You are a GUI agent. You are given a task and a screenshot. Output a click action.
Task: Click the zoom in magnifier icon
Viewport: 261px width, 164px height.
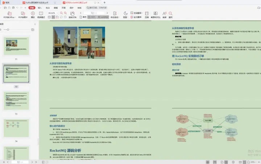point(65,13)
